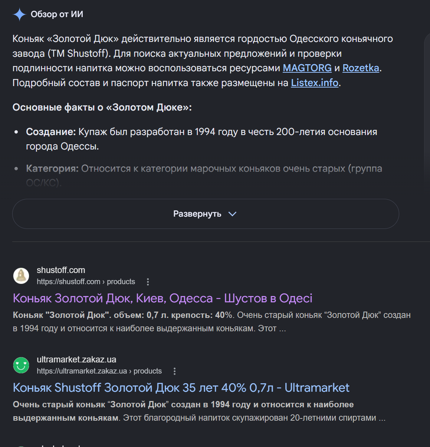
Task: Click the ultramarket.zakaz.ua site name
Action: click(x=76, y=359)
